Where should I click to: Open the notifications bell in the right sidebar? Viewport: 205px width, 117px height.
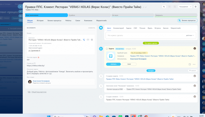tap(204, 10)
